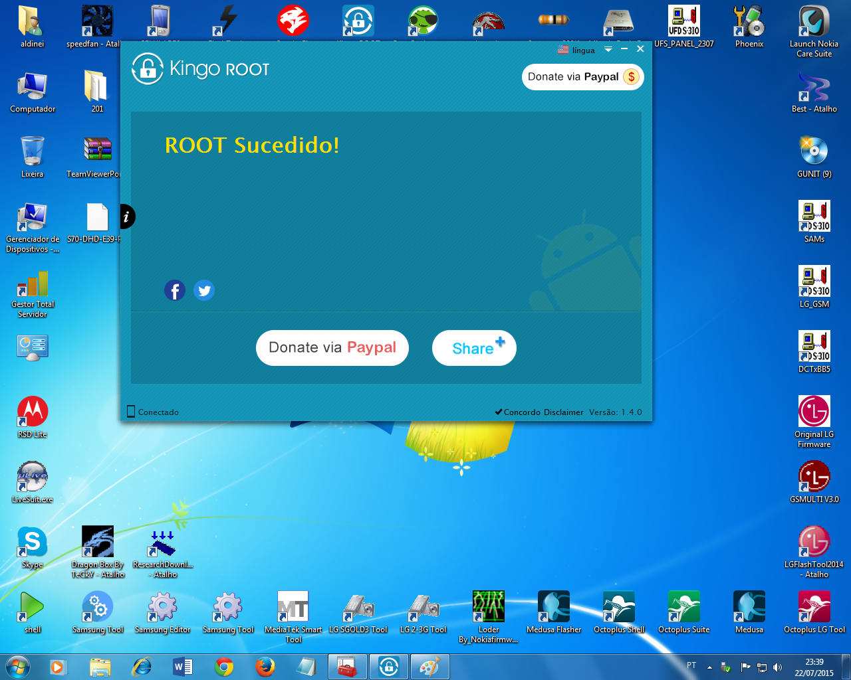Select the SAMs desktop icon

coord(814,222)
